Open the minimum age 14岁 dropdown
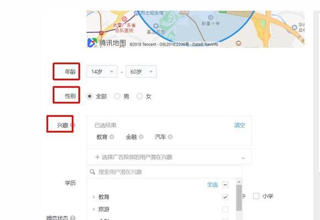 102,71
